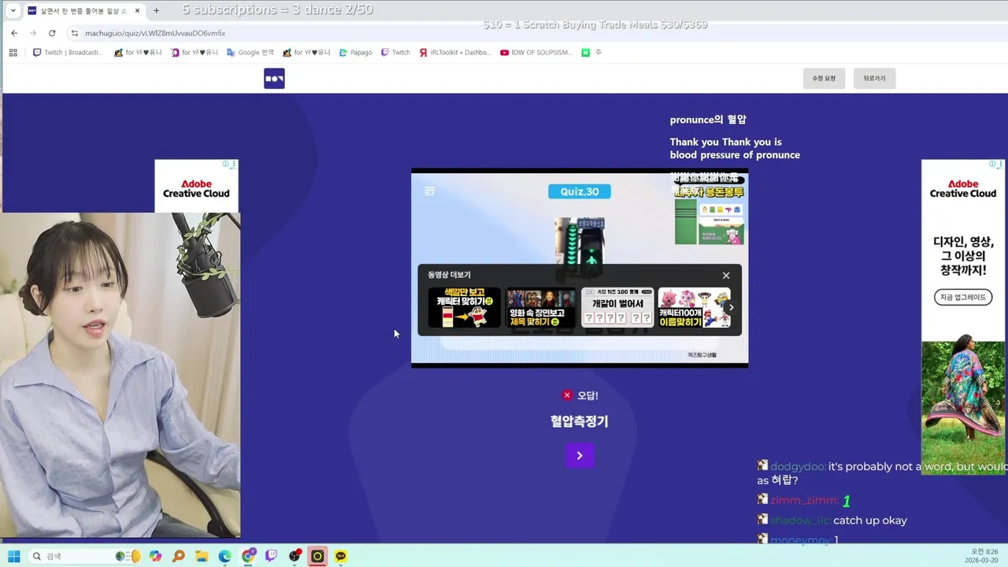Open the Chrome apps grid in bookmarks bar
The height and width of the screenshot is (567, 1008).
(13, 53)
